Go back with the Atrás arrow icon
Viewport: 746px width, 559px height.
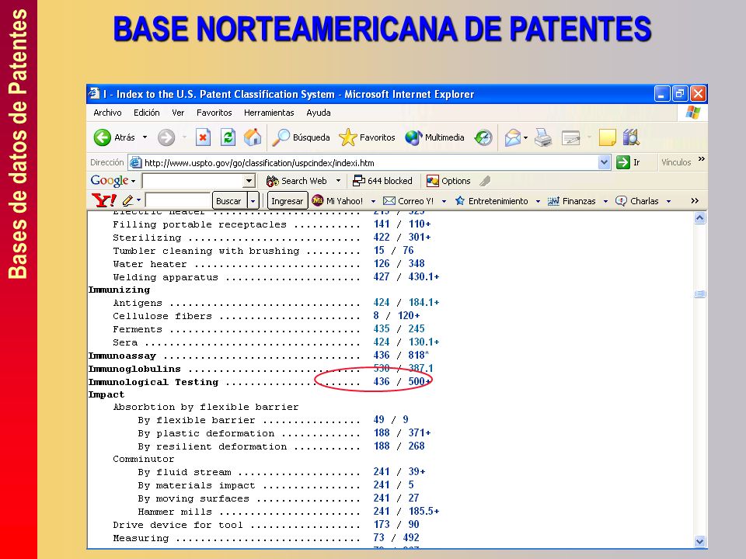pyautogui.click(x=103, y=137)
